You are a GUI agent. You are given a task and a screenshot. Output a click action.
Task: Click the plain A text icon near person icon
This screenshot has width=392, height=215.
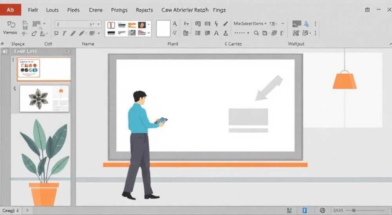(x=216, y=33)
